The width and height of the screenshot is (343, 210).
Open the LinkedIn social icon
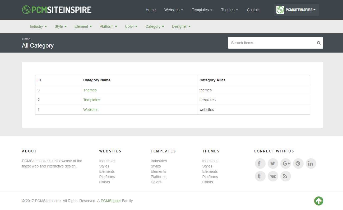(311, 164)
